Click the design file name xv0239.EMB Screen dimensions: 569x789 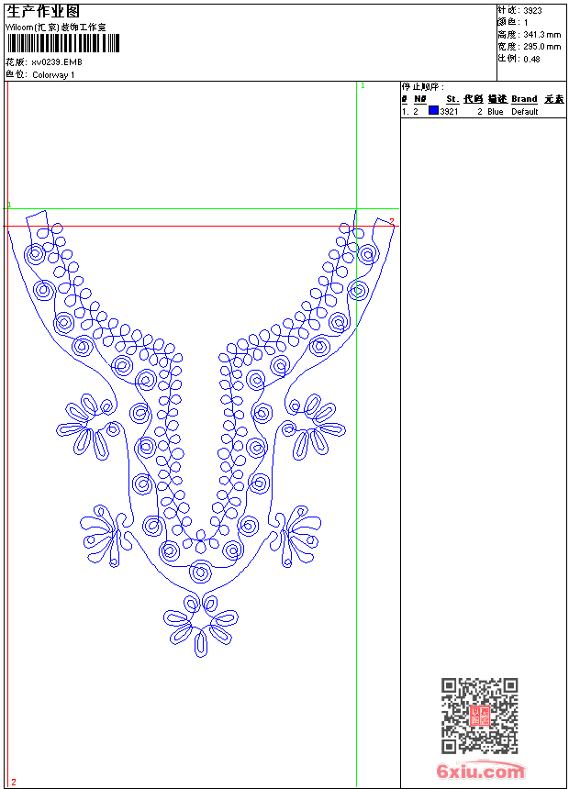tap(56, 62)
